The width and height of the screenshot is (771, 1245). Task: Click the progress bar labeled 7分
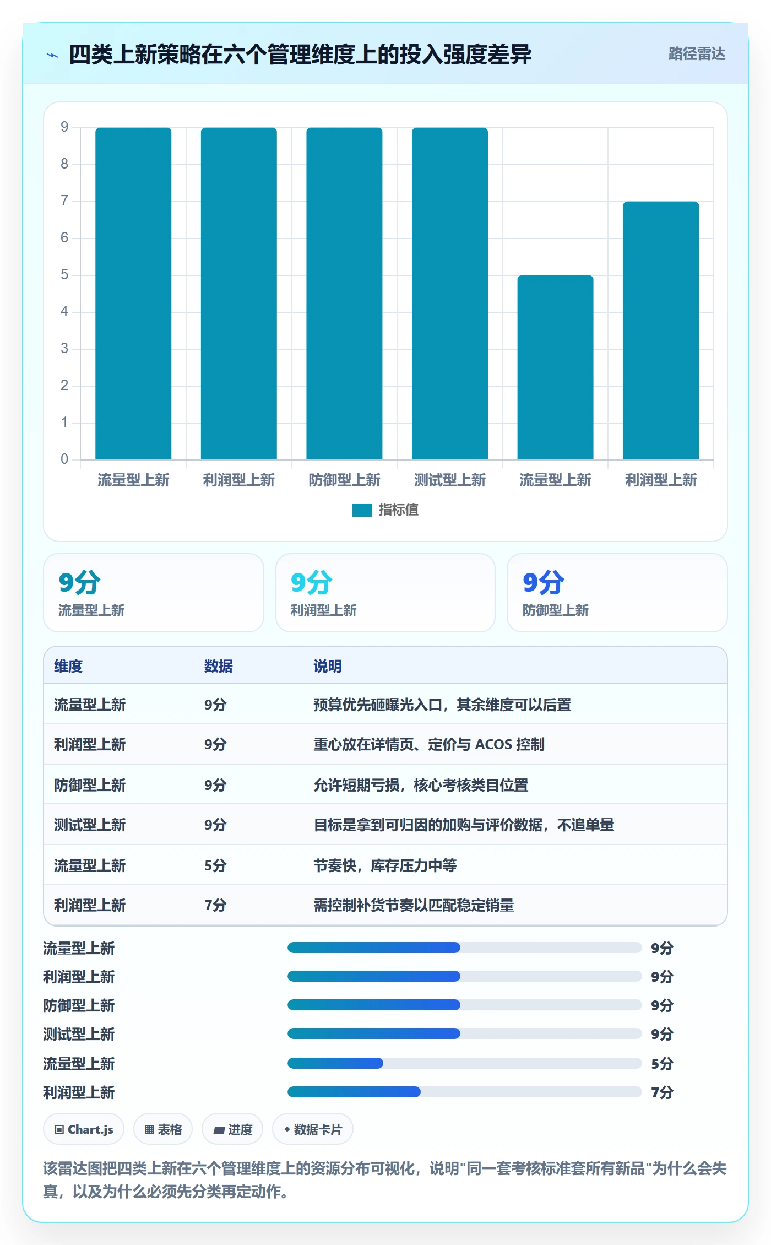(464, 1092)
